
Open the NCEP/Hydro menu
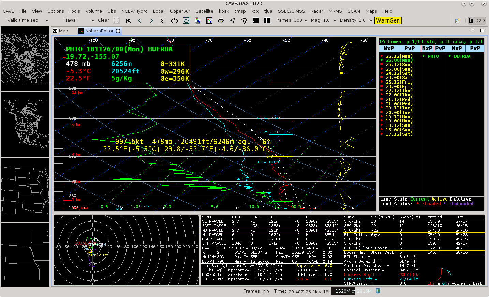pyautogui.click(x=134, y=11)
